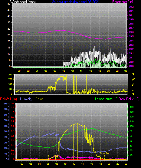Click the 270 wind direction axis value
Viewport: 141px width, 168px height.
tap(10, 80)
